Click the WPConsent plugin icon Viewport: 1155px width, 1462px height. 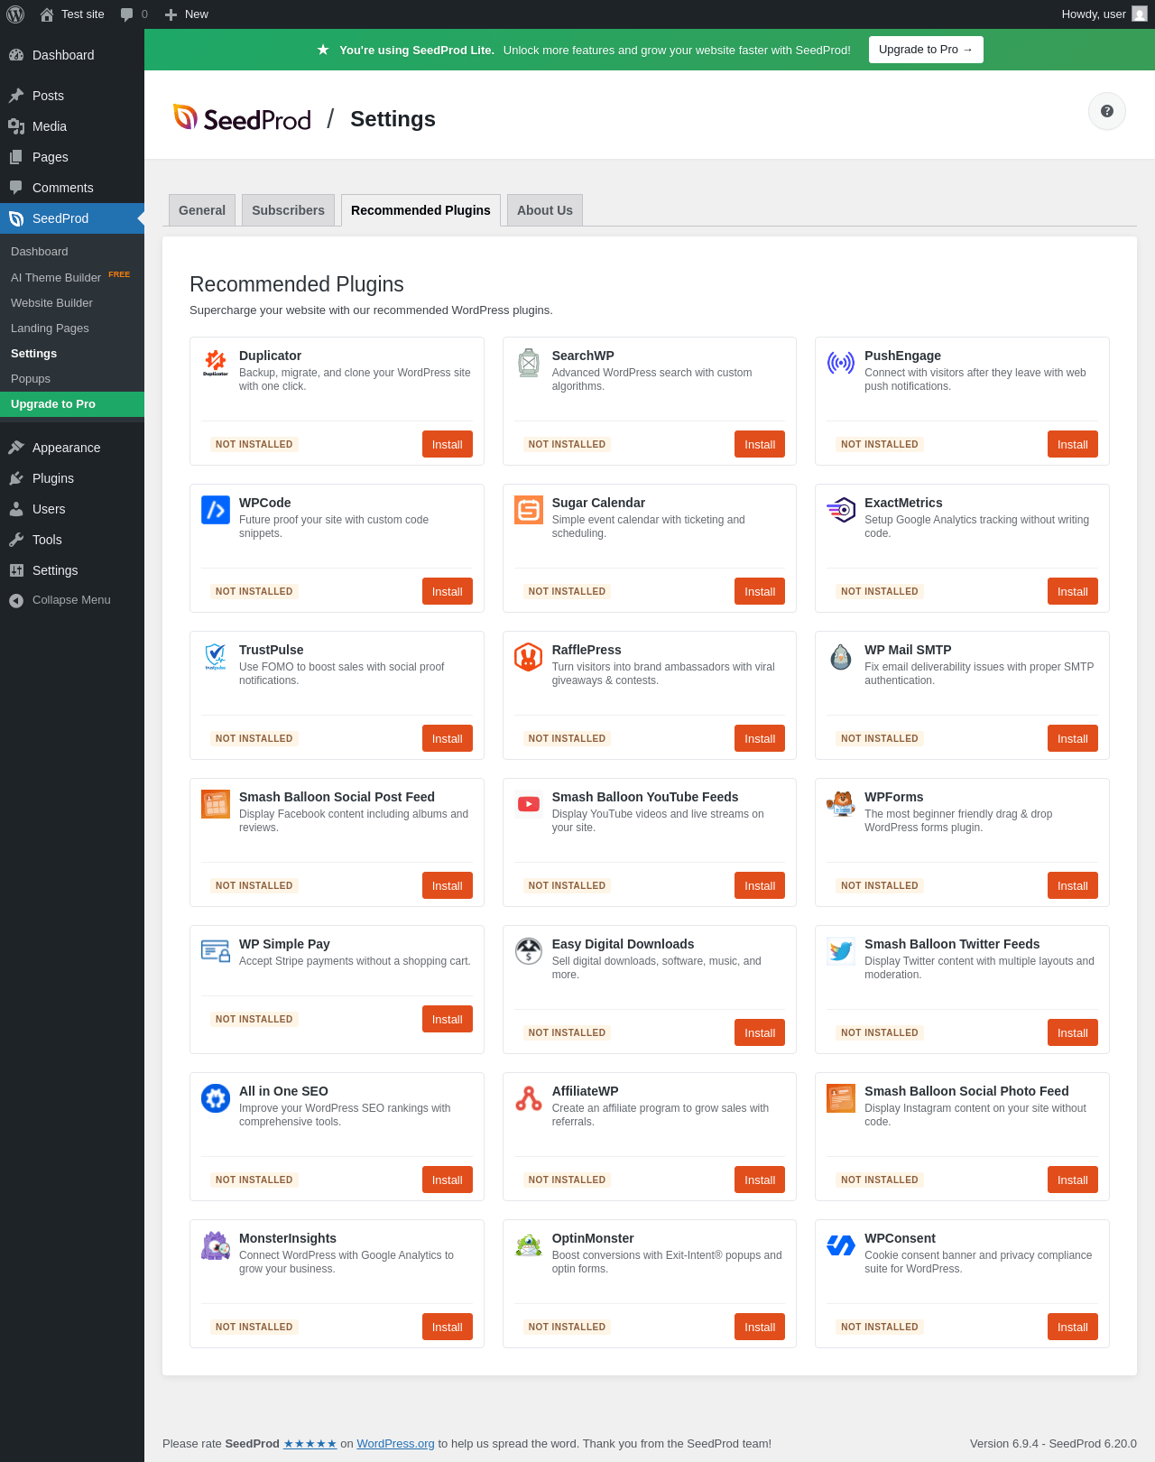click(841, 1245)
